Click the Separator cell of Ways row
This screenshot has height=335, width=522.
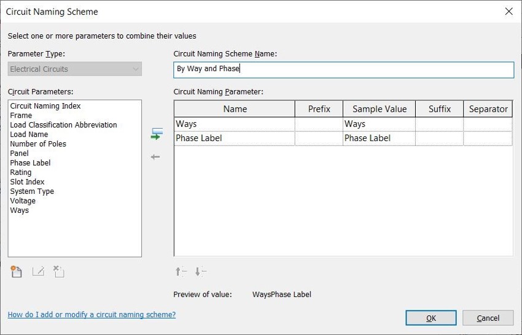pyautogui.click(x=488, y=124)
